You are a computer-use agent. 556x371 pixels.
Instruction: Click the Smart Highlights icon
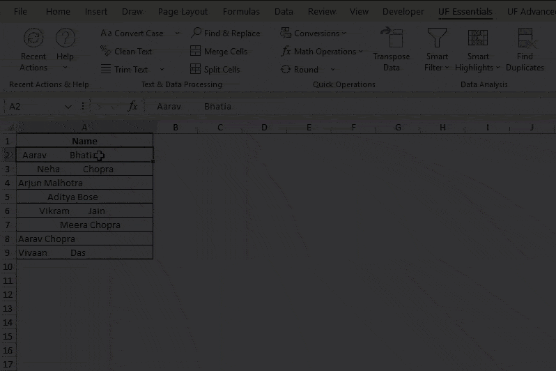[x=478, y=38]
